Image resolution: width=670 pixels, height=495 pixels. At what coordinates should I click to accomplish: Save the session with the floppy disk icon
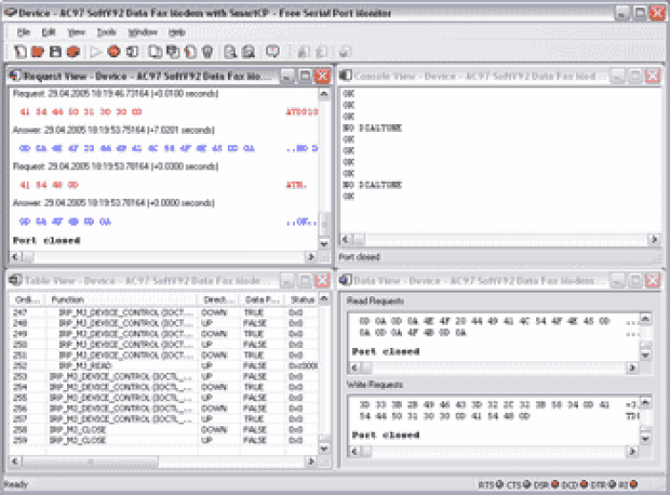pos(55,52)
